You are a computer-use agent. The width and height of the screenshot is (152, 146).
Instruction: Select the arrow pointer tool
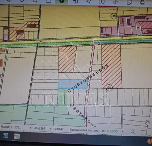point(75,1)
